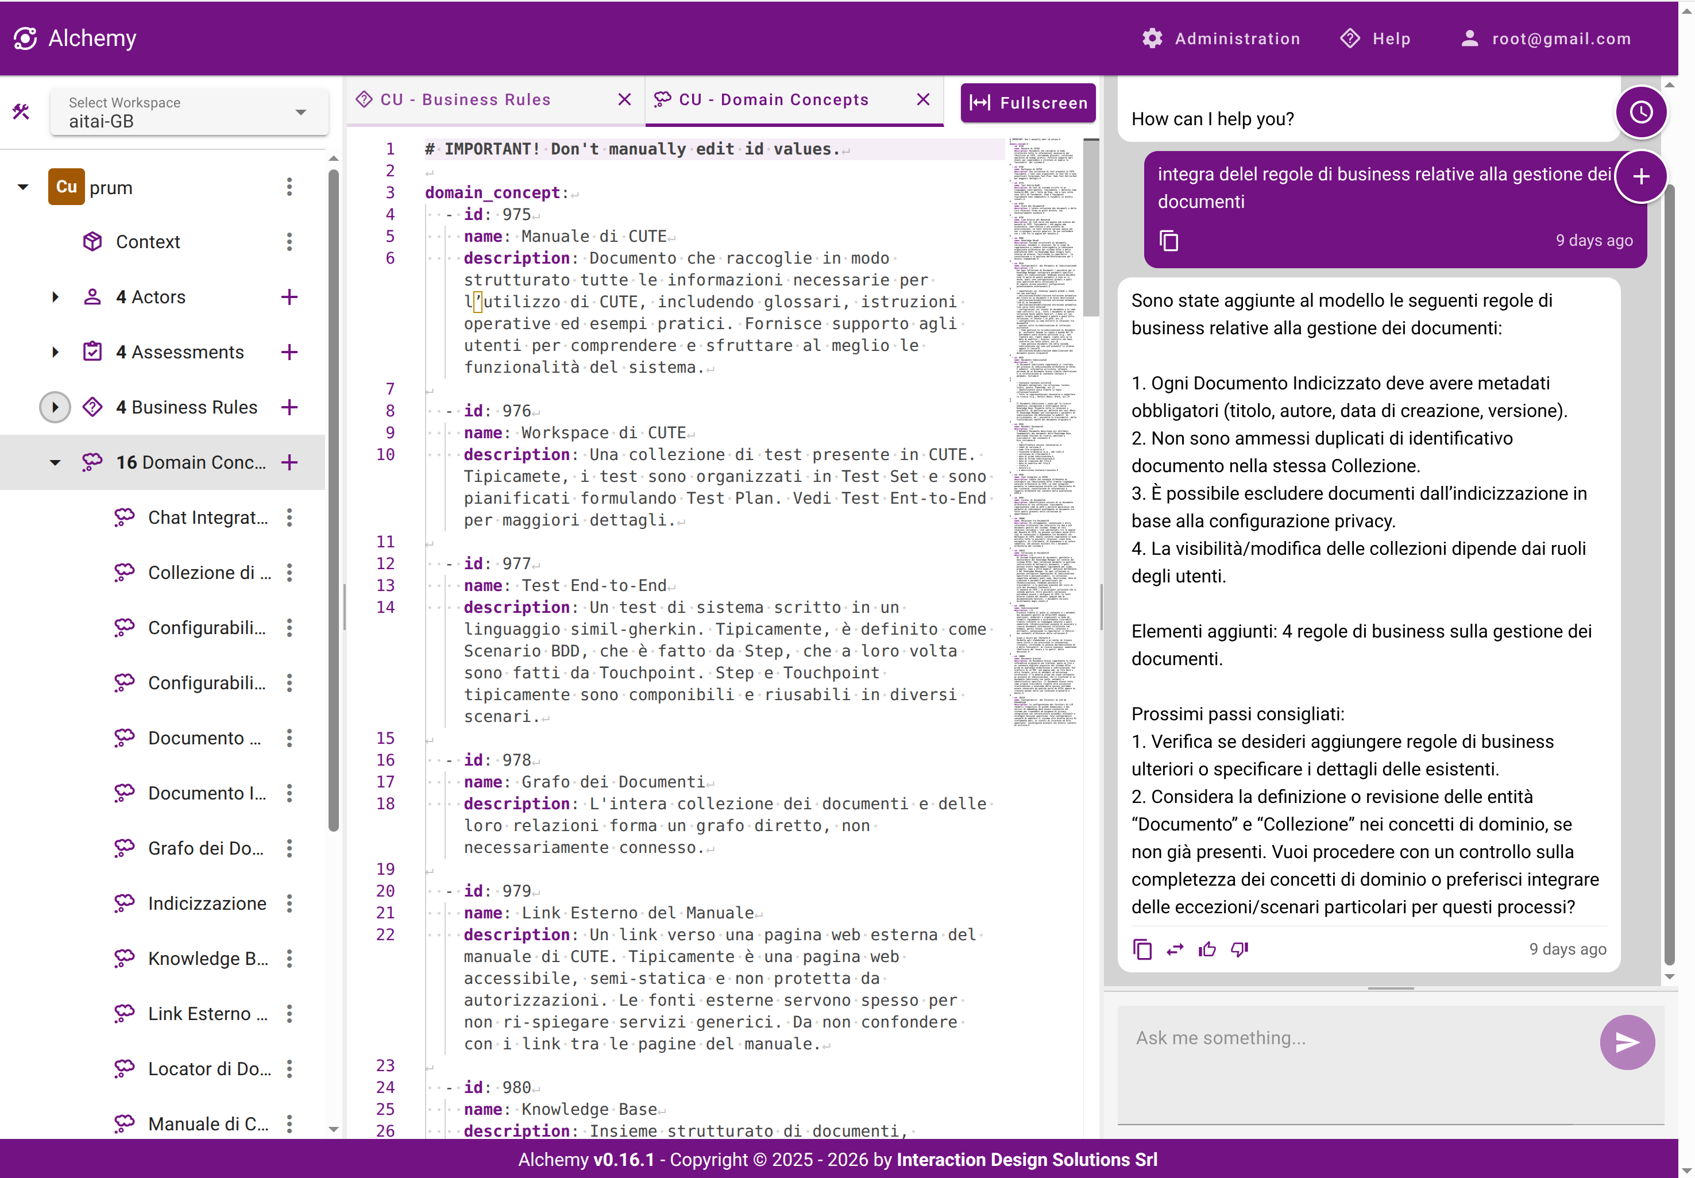
Task: Select the Manuale di C... concept
Action: click(208, 1124)
